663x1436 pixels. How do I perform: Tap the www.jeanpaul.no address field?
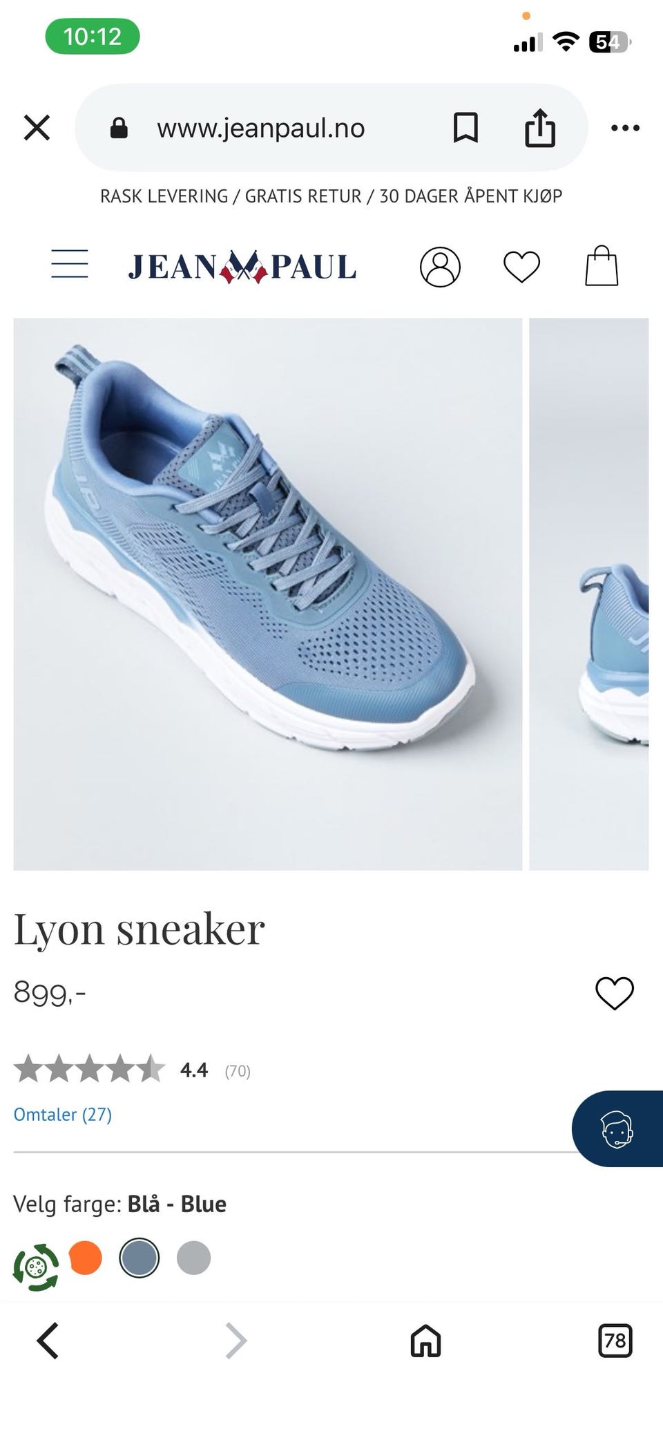[261, 128]
